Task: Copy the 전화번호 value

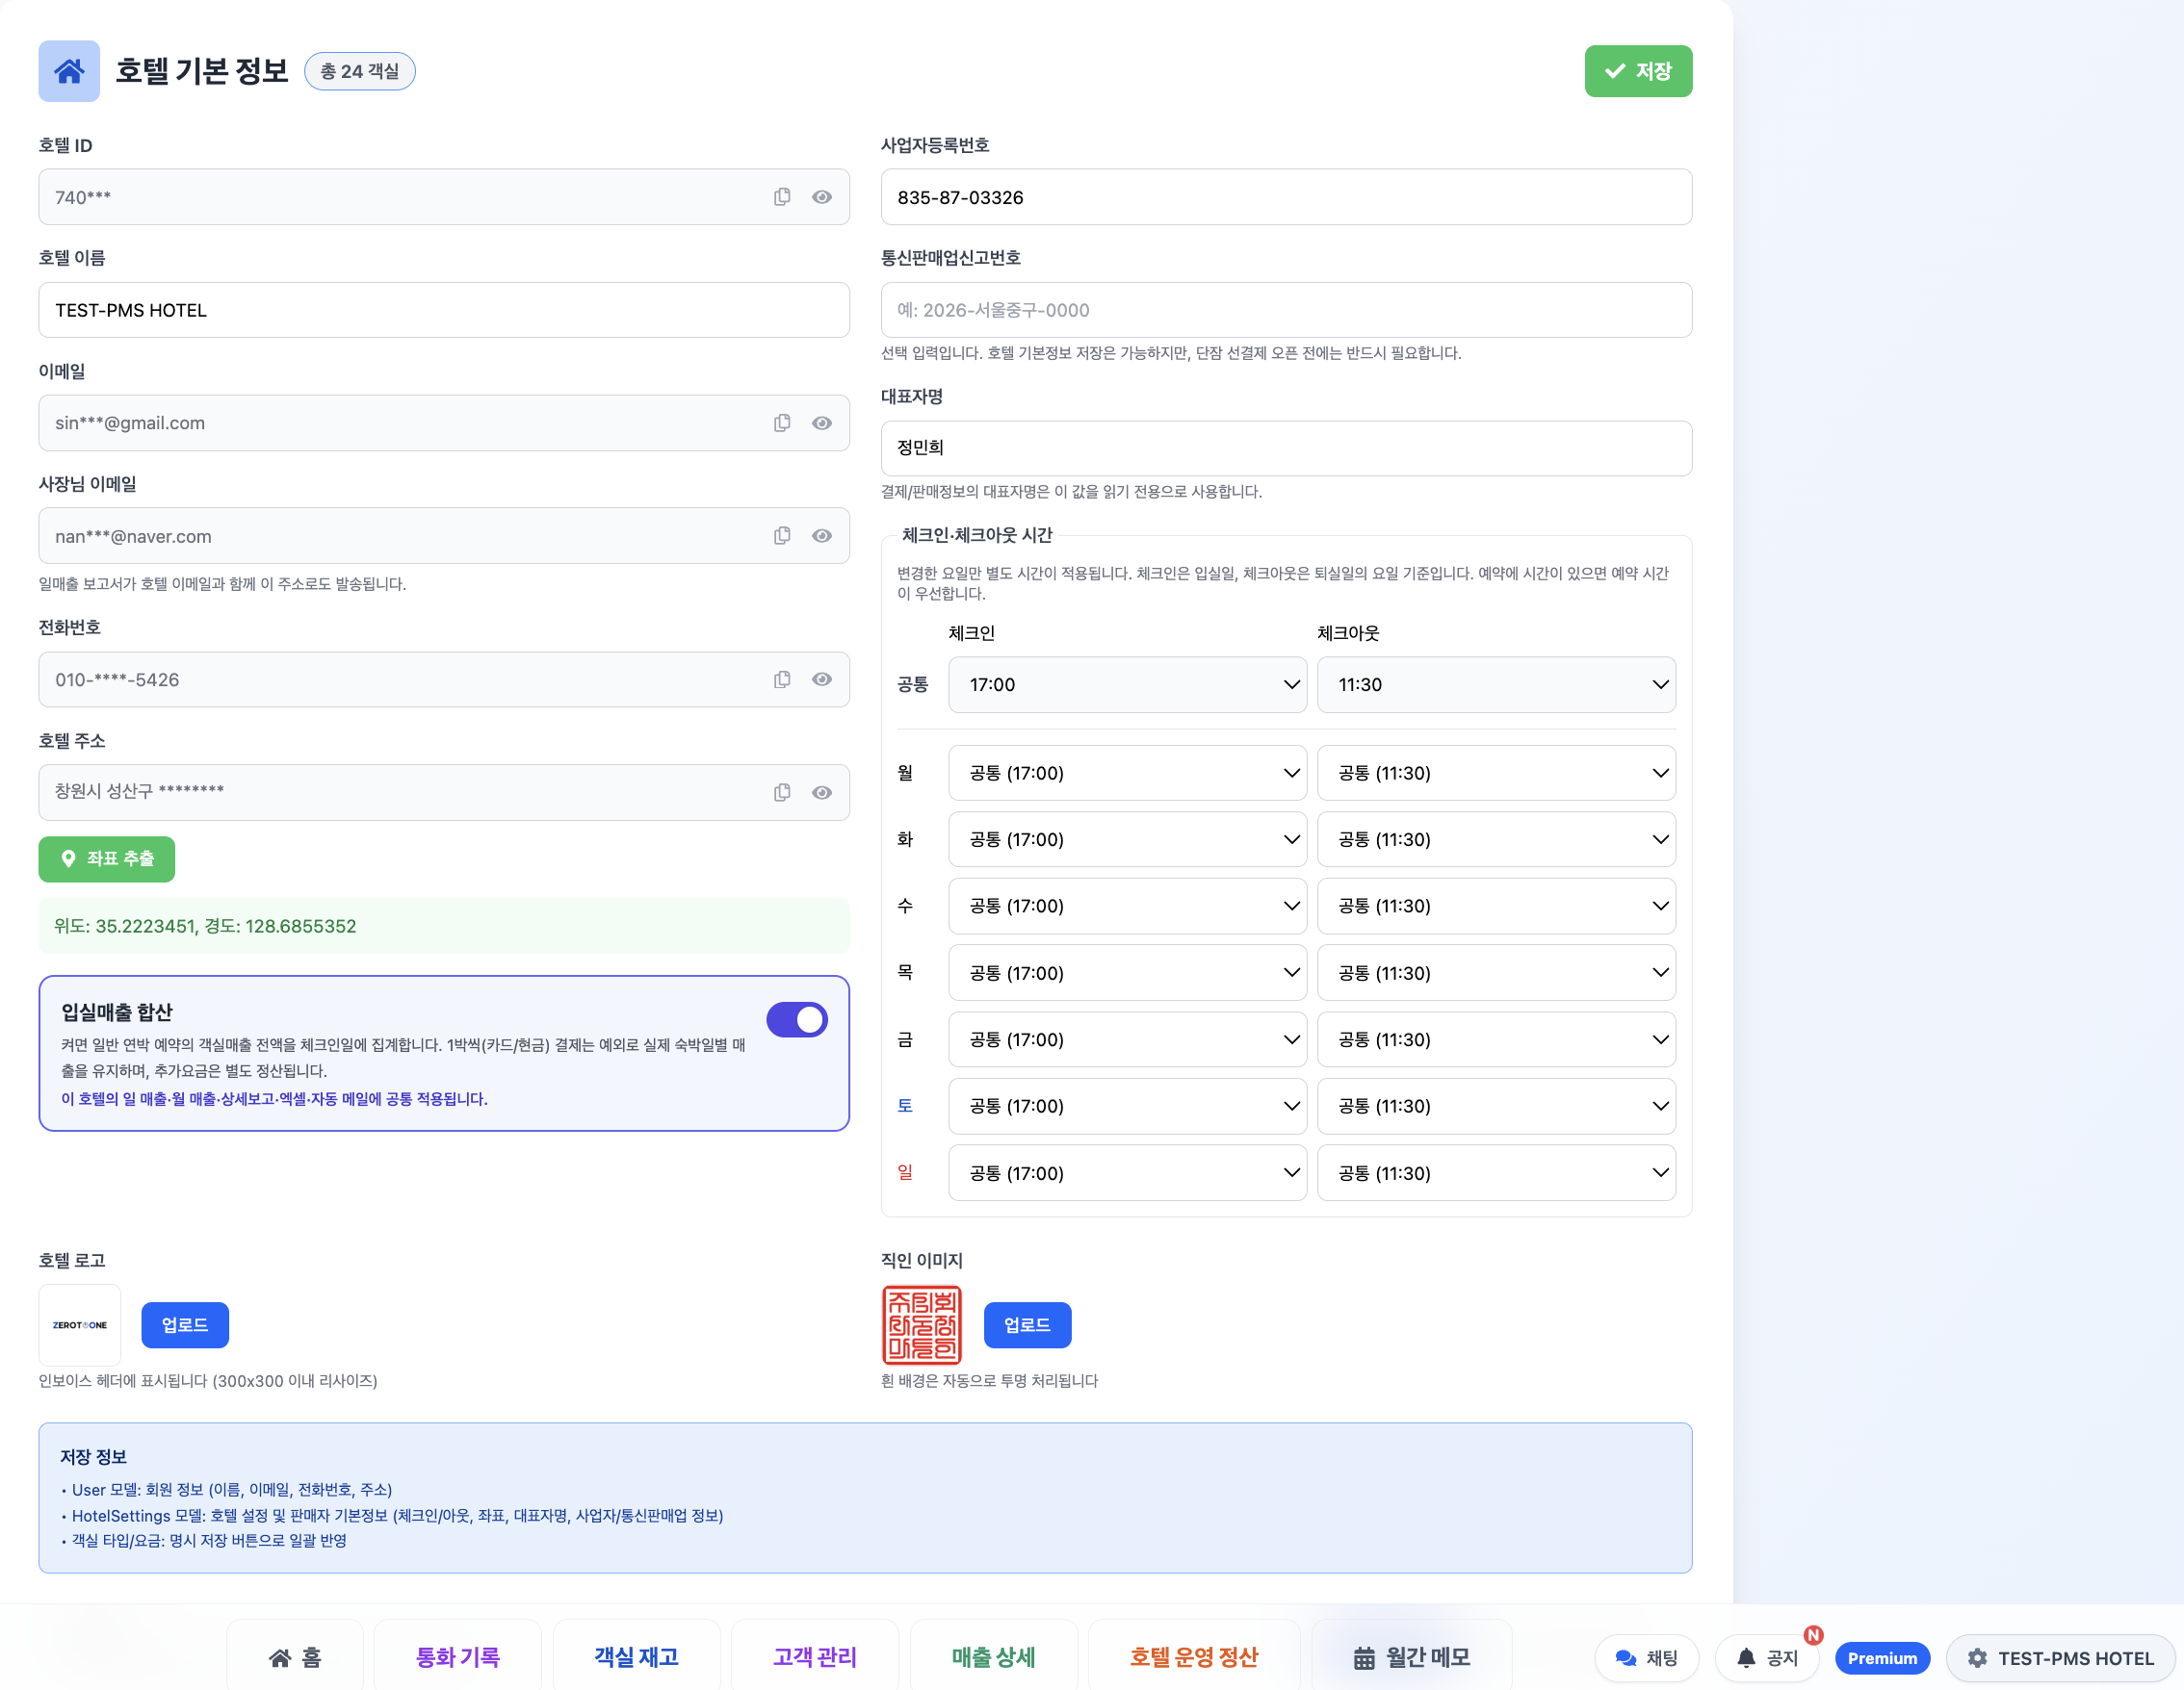Action: click(x=782, y=679)
